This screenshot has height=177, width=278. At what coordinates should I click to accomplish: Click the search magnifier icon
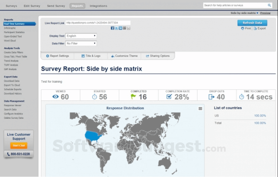click(269, 5)
